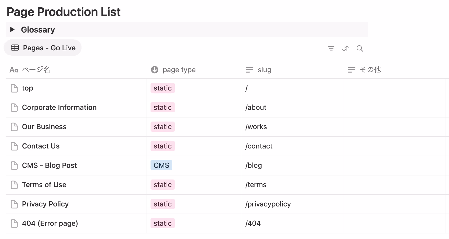Click the pink static tag for Terms of Use
Screen dimensions: 449x239
pos(163,185)
